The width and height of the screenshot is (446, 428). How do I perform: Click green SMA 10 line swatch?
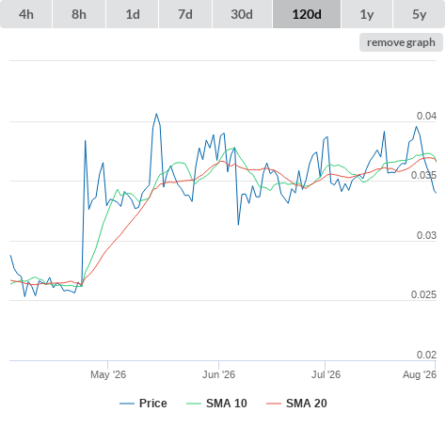click(194, 404)
